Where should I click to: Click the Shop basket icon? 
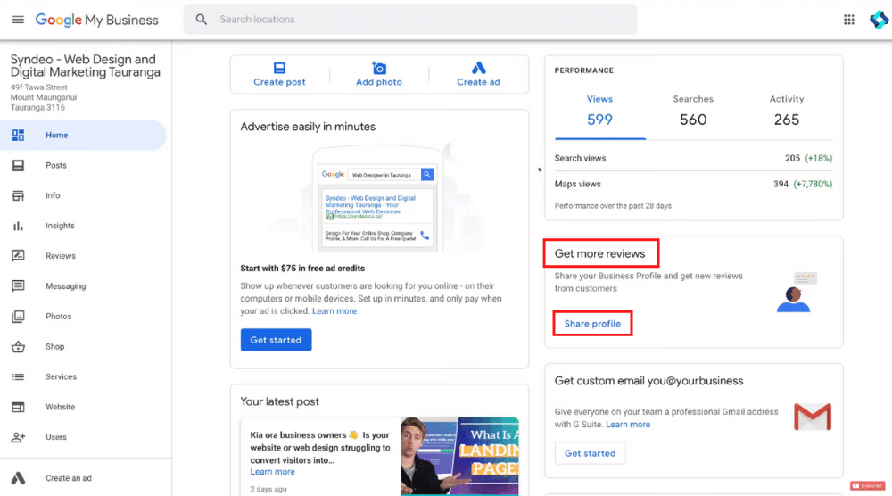point(18,346)
